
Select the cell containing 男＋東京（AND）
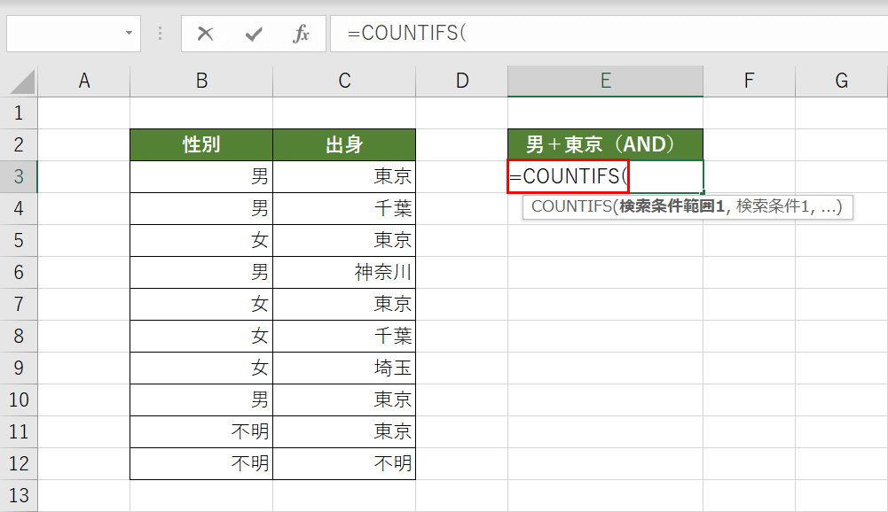[x=605, y=144]
